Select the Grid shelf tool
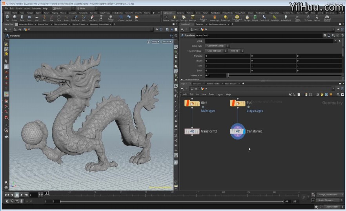 click(36, 18)
